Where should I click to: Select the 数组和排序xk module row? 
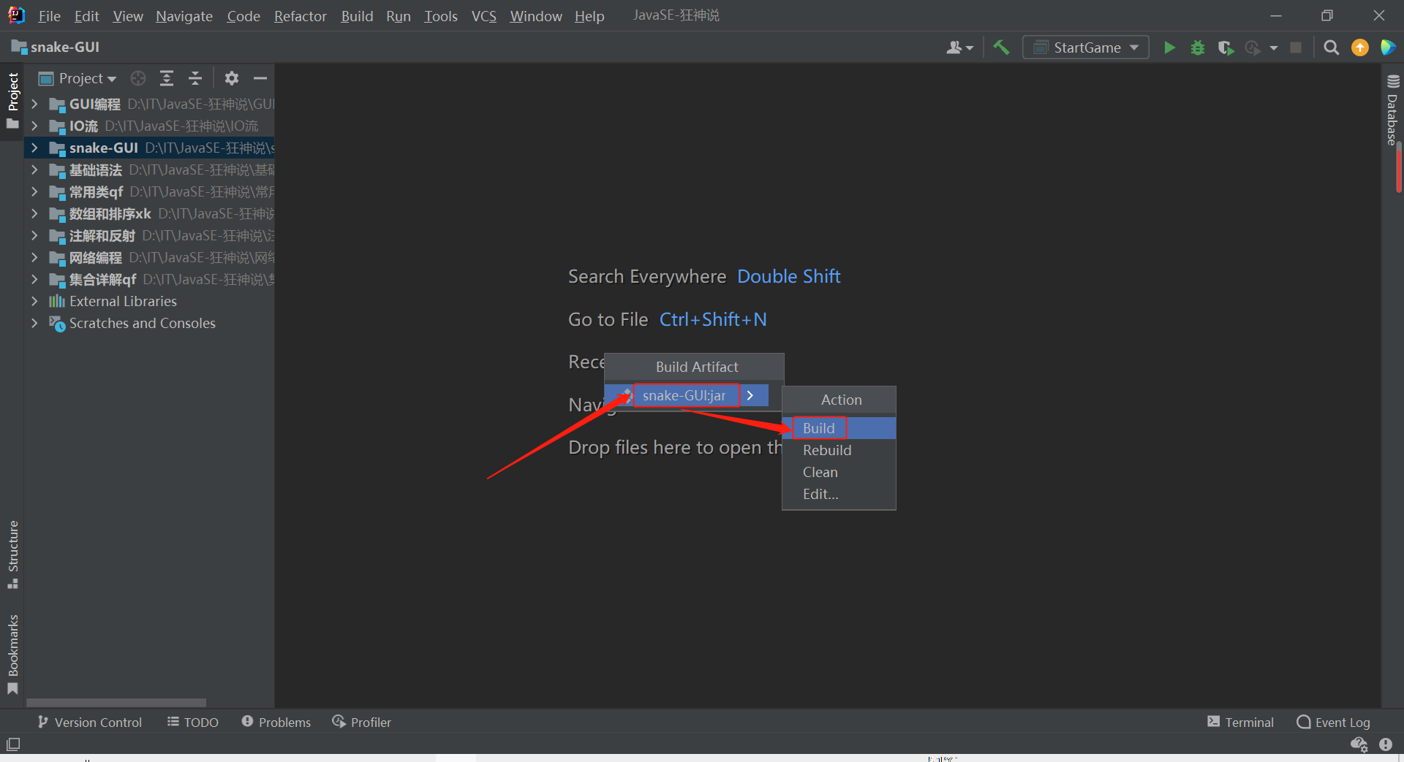click(x=150, y=213)
